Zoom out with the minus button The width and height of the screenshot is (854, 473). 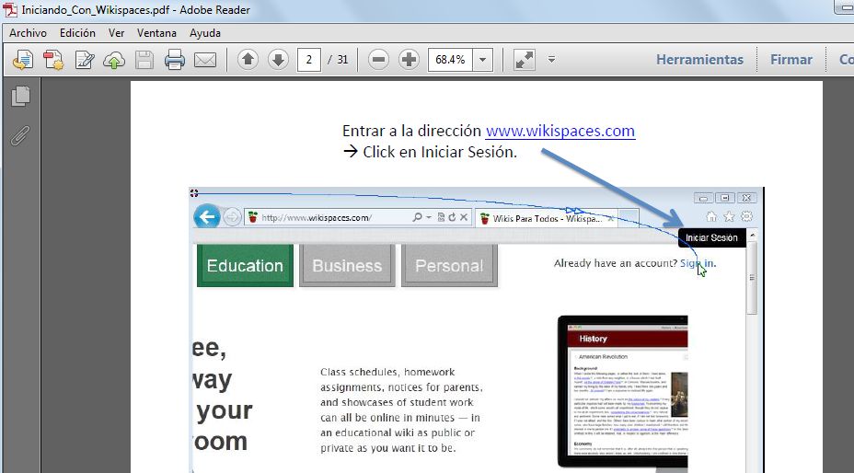coord(378,59)
